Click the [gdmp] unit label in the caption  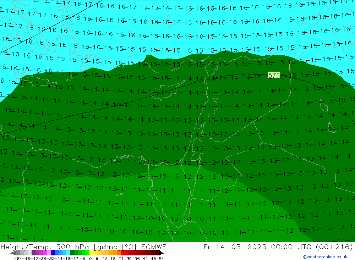[x=107, y=247]
